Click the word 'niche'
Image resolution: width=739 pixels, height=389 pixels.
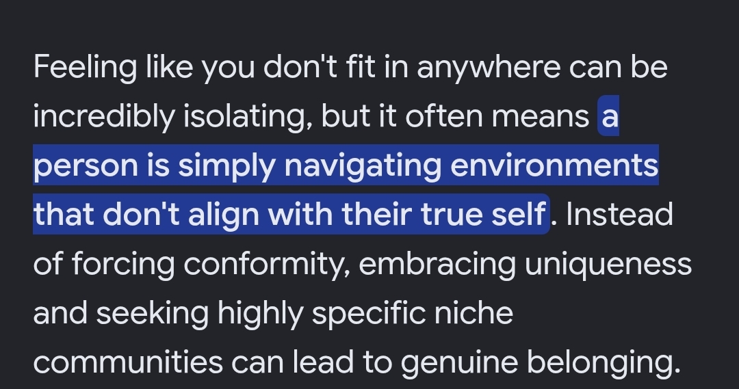pyautogui.click(x=474, y=312)
